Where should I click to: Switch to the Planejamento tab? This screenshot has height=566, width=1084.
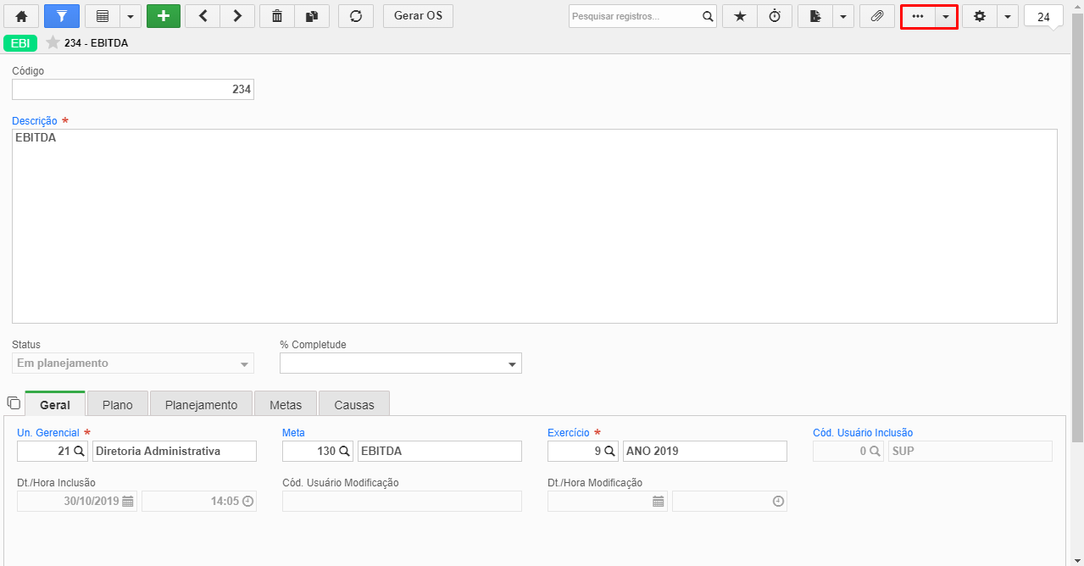coord(201,405)
